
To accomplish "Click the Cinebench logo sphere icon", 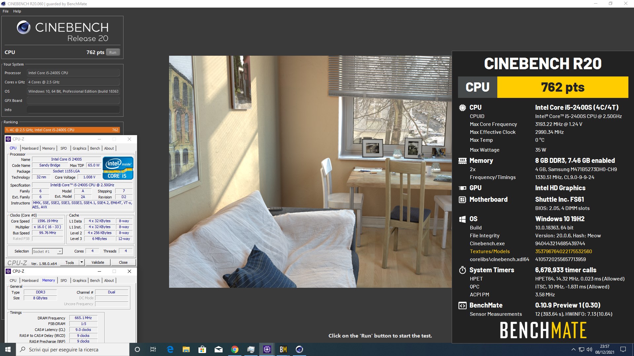I will tap(24, 27).
